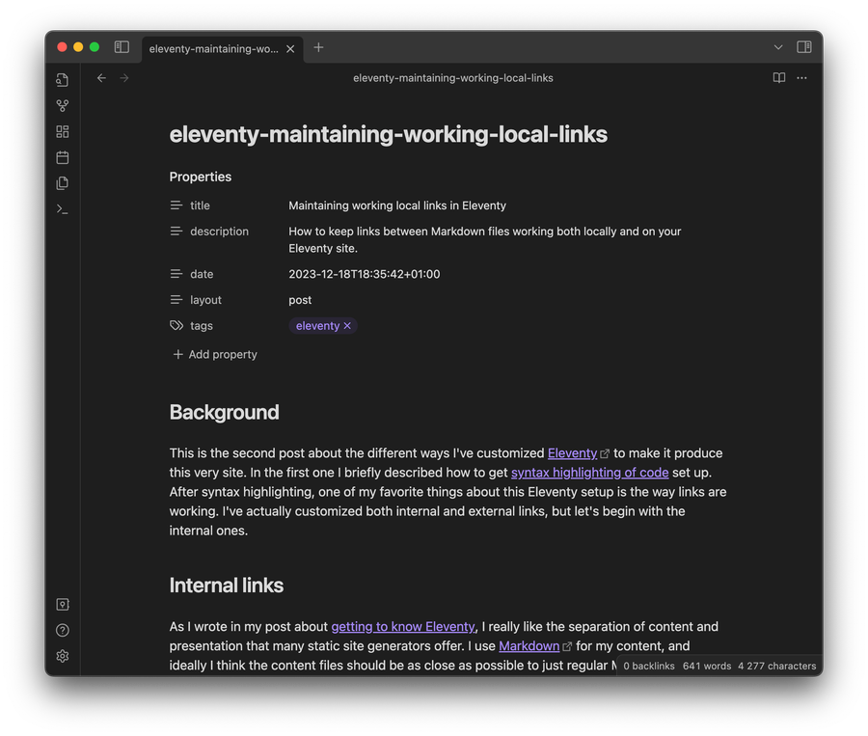Click the title property name label

point(200,205)
